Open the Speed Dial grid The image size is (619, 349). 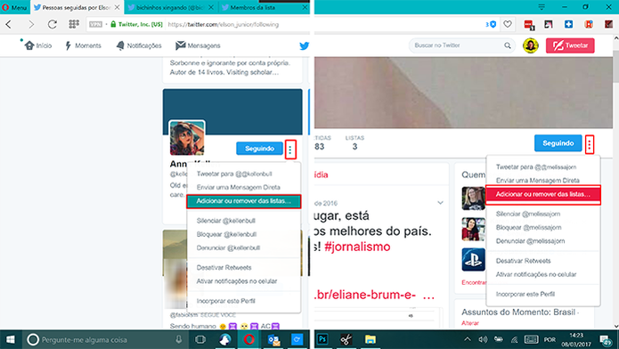click(74, 24)
